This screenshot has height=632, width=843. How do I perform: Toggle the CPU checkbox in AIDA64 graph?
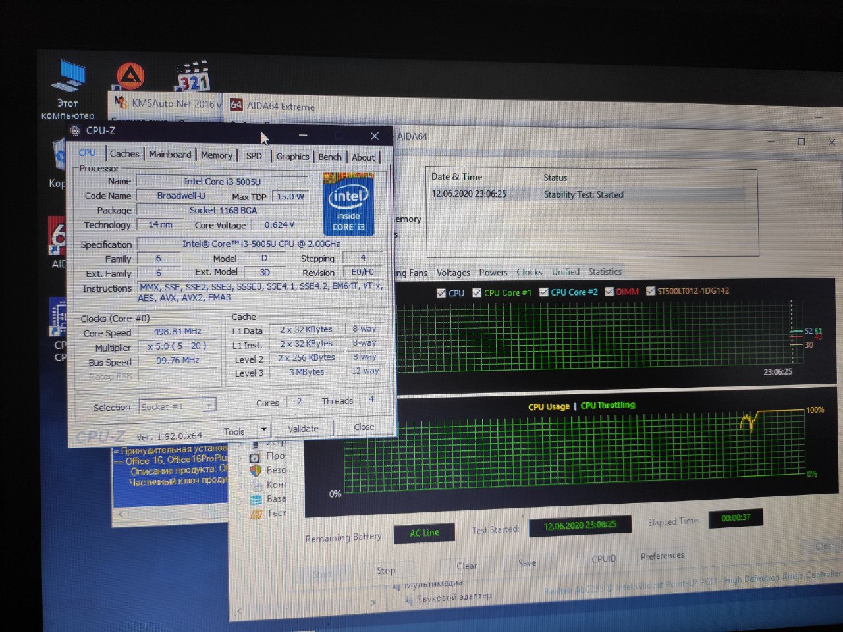pyautogui.click(x=441, y=293)
